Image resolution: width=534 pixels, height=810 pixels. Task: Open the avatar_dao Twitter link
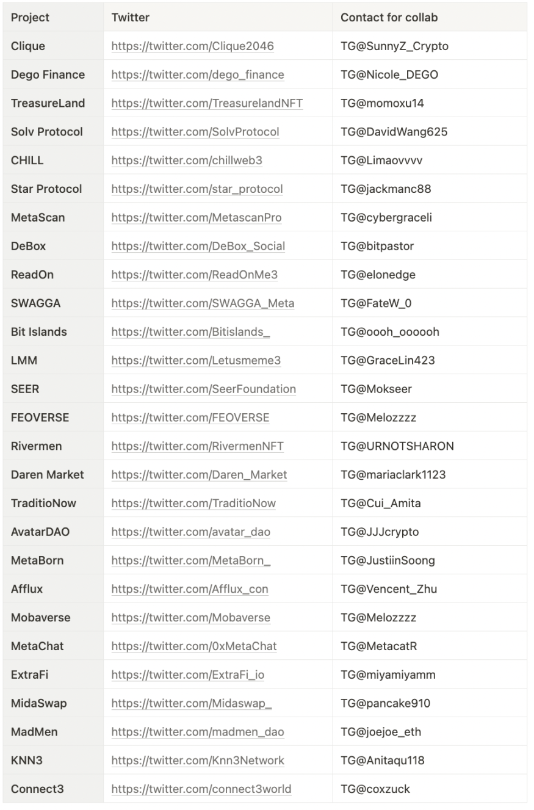tap(190, 532)
